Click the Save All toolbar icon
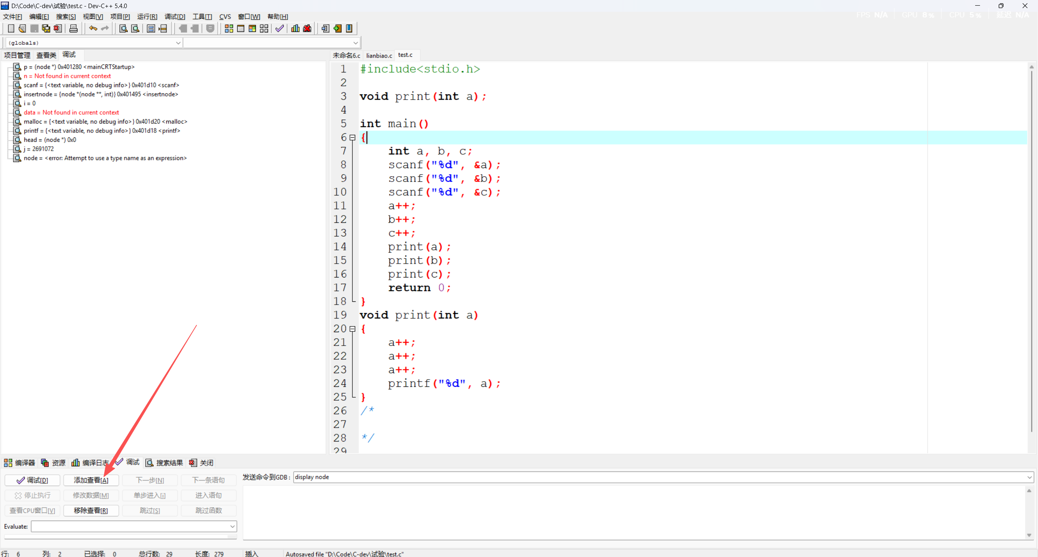Viewport: 1038px width, 557px height. click(46, 28)
